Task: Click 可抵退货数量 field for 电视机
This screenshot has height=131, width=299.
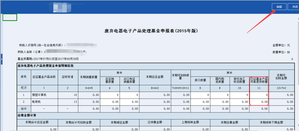Action: click(259, 102)
